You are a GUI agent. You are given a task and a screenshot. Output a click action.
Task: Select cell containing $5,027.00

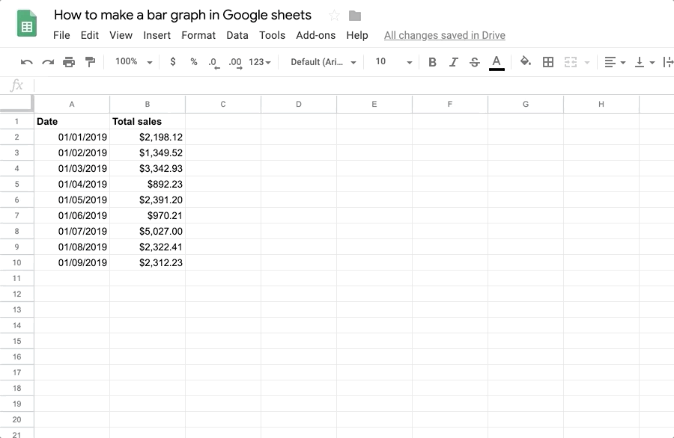click(148, 231)
